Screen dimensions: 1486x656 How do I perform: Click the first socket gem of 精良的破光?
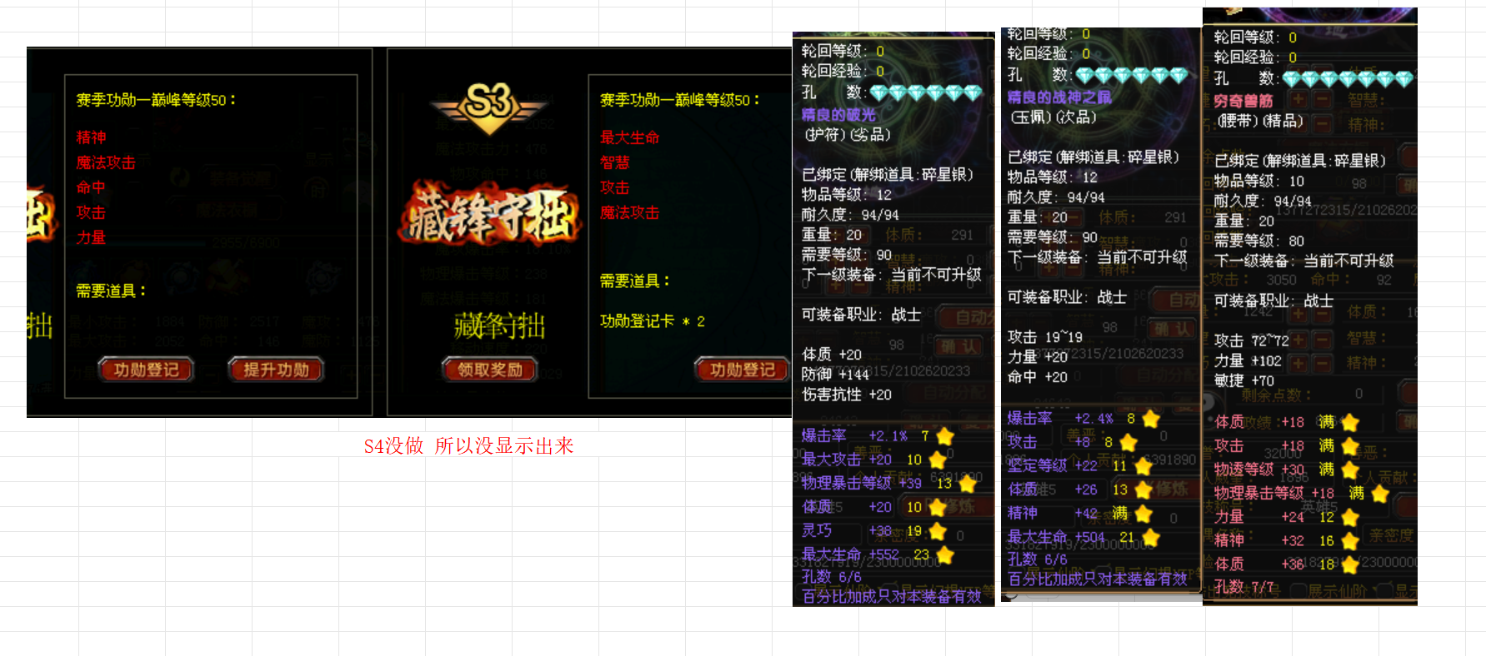pyautogui.click(x=879, y=92)
